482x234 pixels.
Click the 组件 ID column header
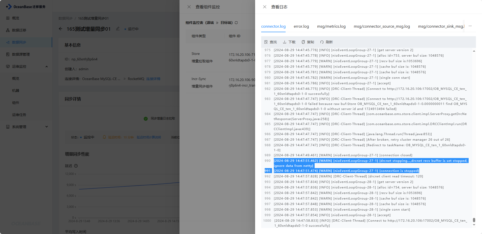click(234, 36)
